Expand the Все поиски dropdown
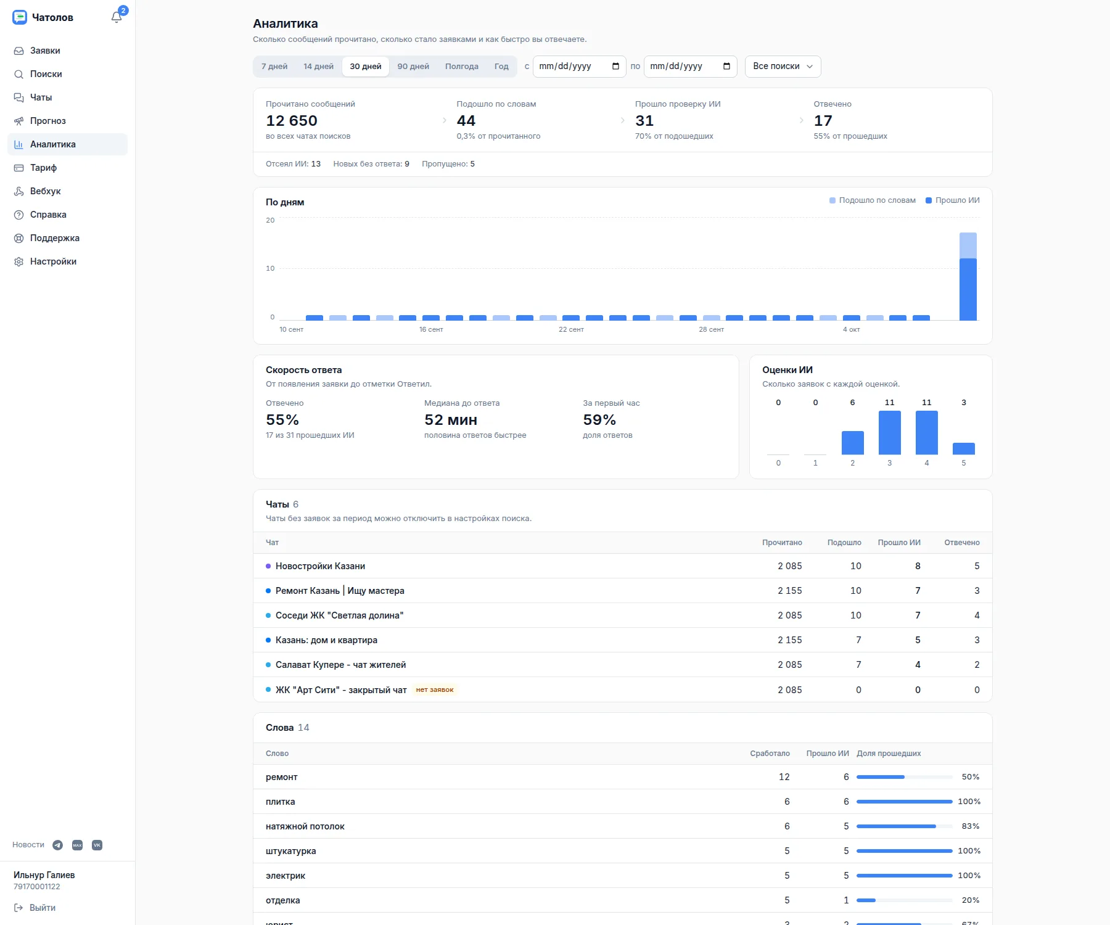The height and width of the screenshot is (925, 1110). 783,66
